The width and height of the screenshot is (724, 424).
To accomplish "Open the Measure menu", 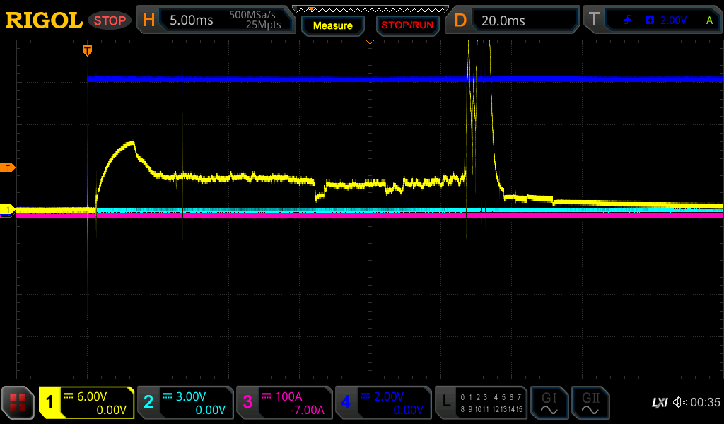I will coord(332,25).
